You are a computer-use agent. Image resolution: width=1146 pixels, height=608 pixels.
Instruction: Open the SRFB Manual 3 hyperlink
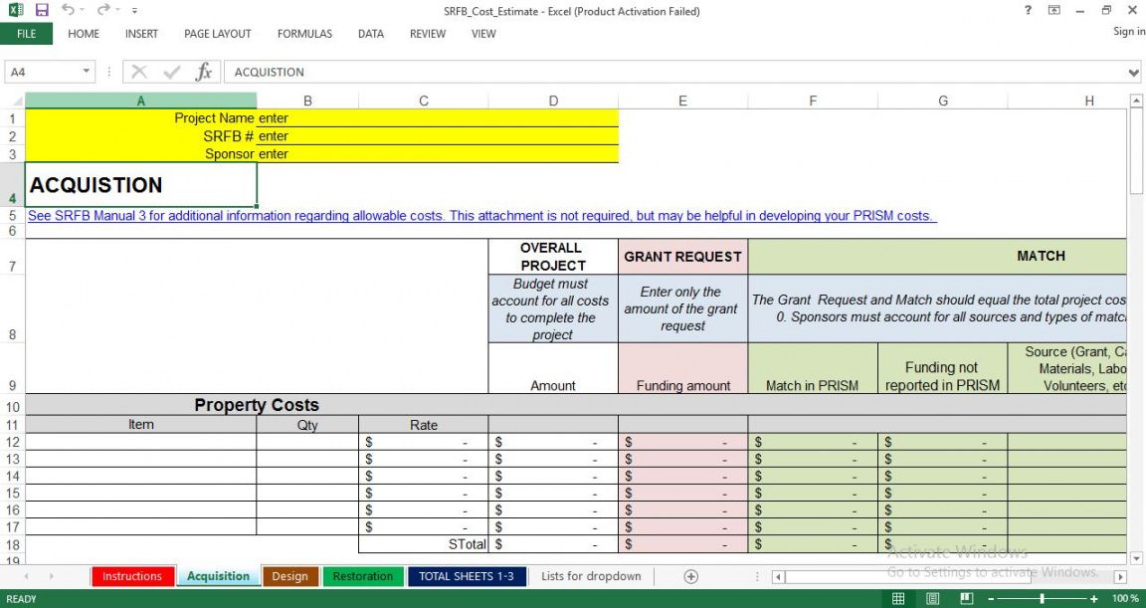click(x=481, y=216)
